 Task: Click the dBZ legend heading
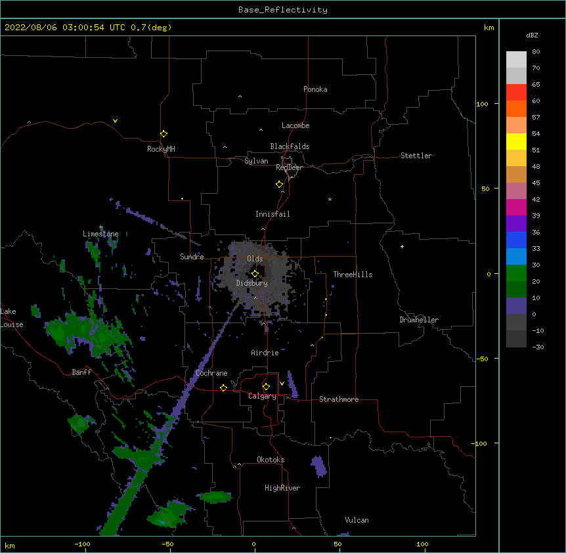[532, 35]
